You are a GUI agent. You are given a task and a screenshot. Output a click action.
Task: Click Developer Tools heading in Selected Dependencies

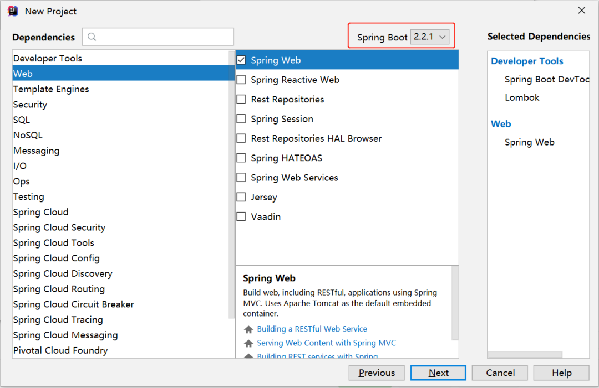coord(527,61)
